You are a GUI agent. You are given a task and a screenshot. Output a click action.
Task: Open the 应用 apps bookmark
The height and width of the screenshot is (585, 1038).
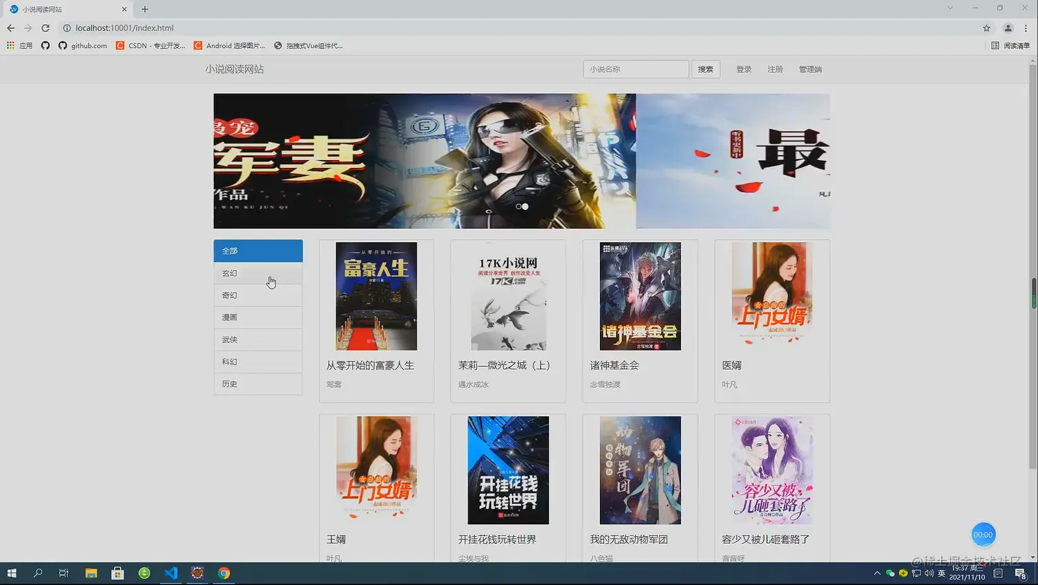pyautogui.click(x=20, y=45)
